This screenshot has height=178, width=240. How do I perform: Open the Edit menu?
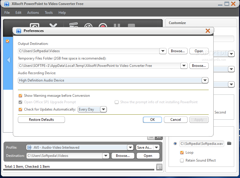coord(18,13)
